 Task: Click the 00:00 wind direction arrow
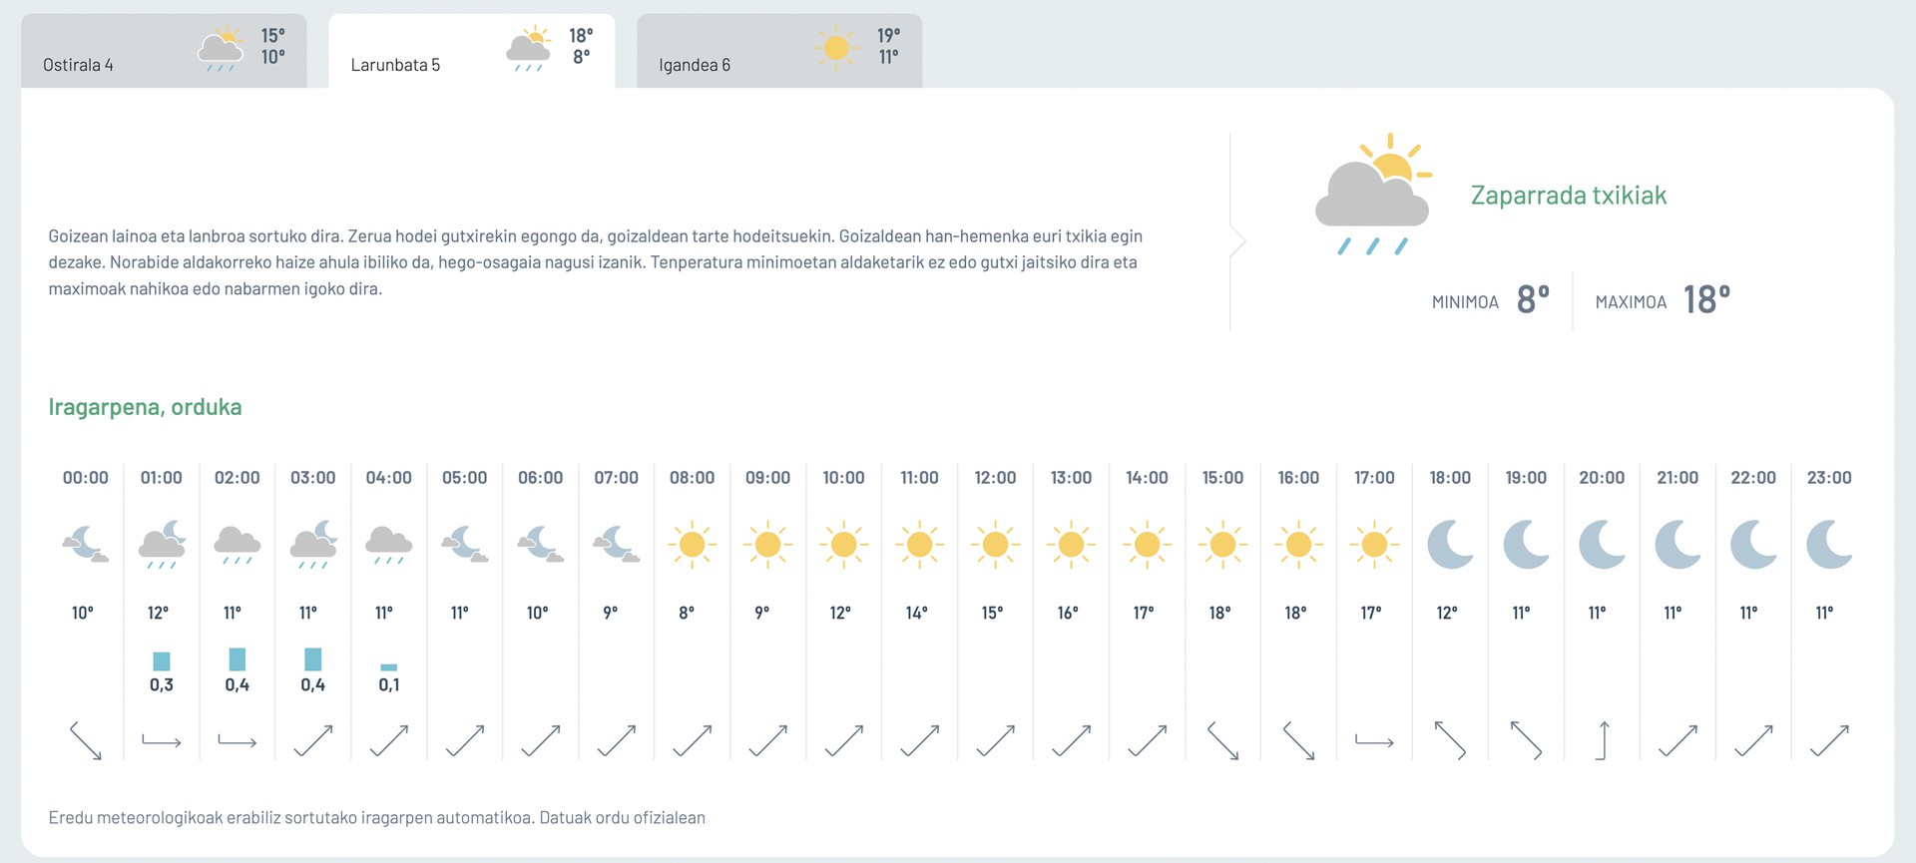(86, 741)
